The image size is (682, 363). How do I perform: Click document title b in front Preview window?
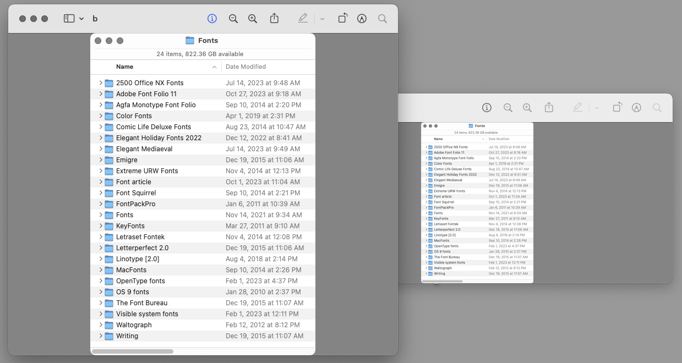(95, 19)
